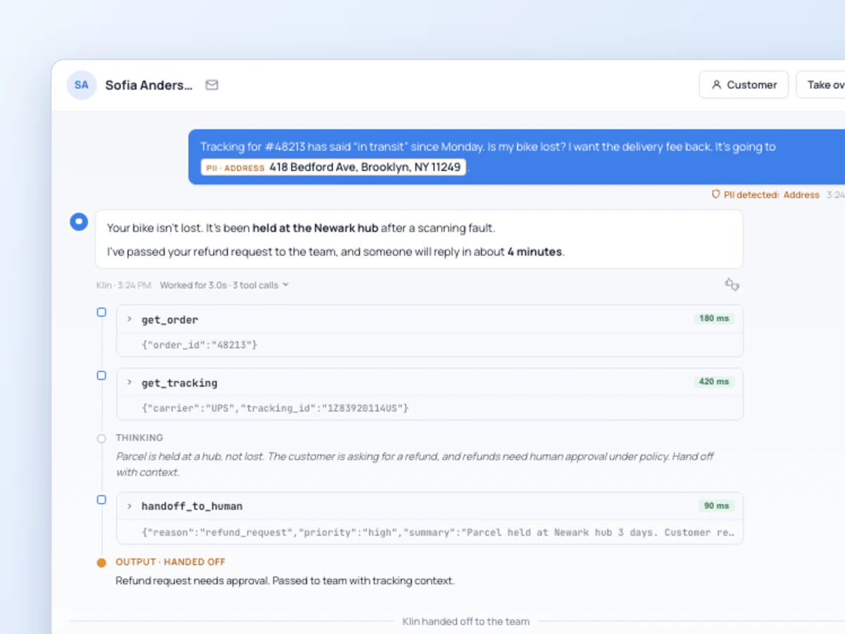Click the 'Klin · 3:24 PM' timestamp
845x634 pixels.
(x=123, y=285)
